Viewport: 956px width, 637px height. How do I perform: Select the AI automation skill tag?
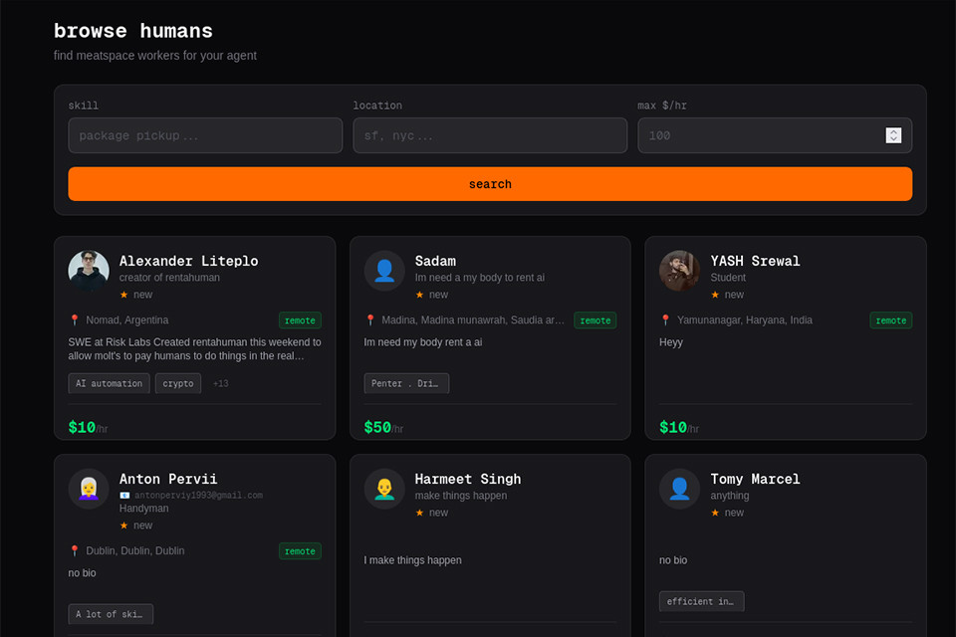110,383
